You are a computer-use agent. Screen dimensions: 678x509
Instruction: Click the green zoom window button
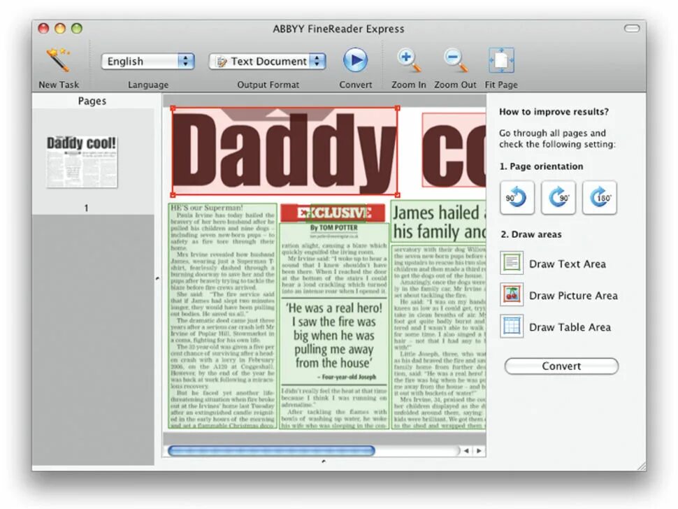(76, 29)
